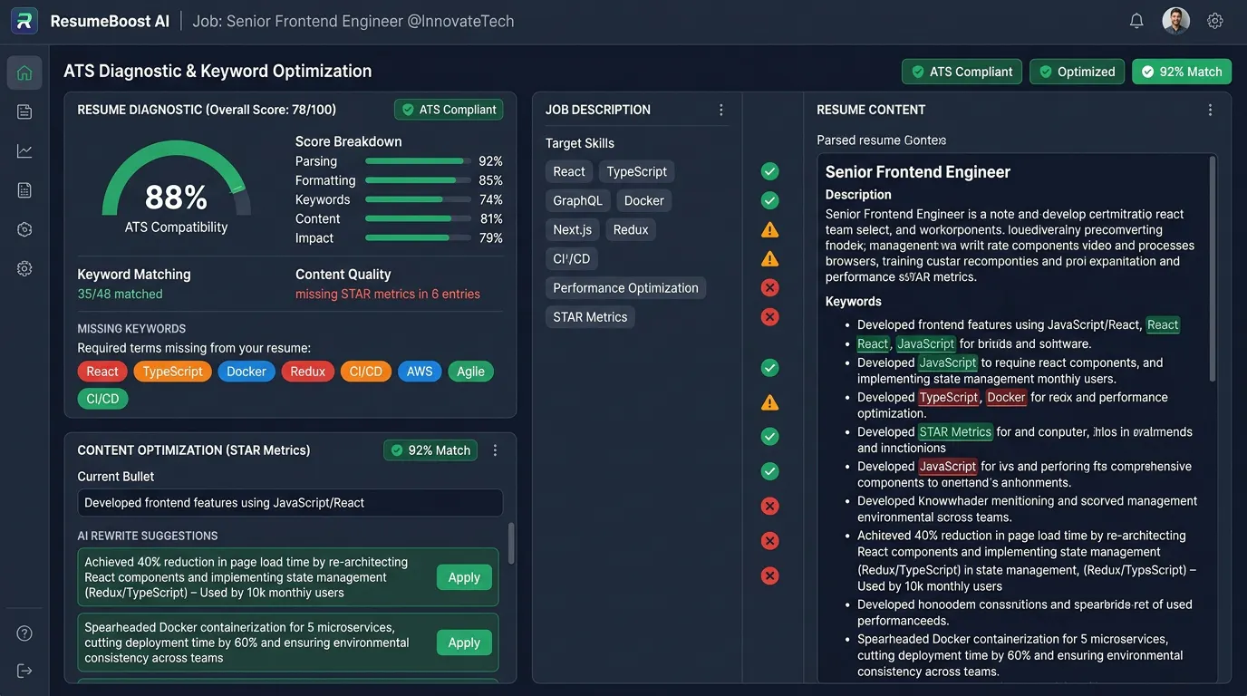
Task: Select the GraphQL target skill chip
Action: click(578, 200)
